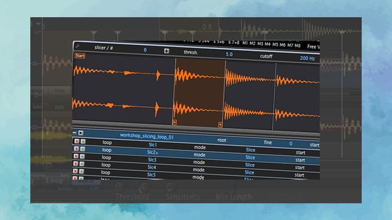Open the loop selector value Slc4
Image resolution: width=392 pixels, height=220 pixels.
tap(152, 167)
